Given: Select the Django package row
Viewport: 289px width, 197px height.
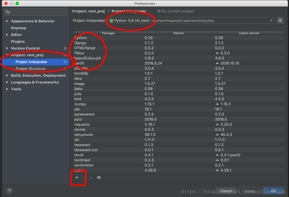Looking at the screenshot, I should tap(179, 43).
